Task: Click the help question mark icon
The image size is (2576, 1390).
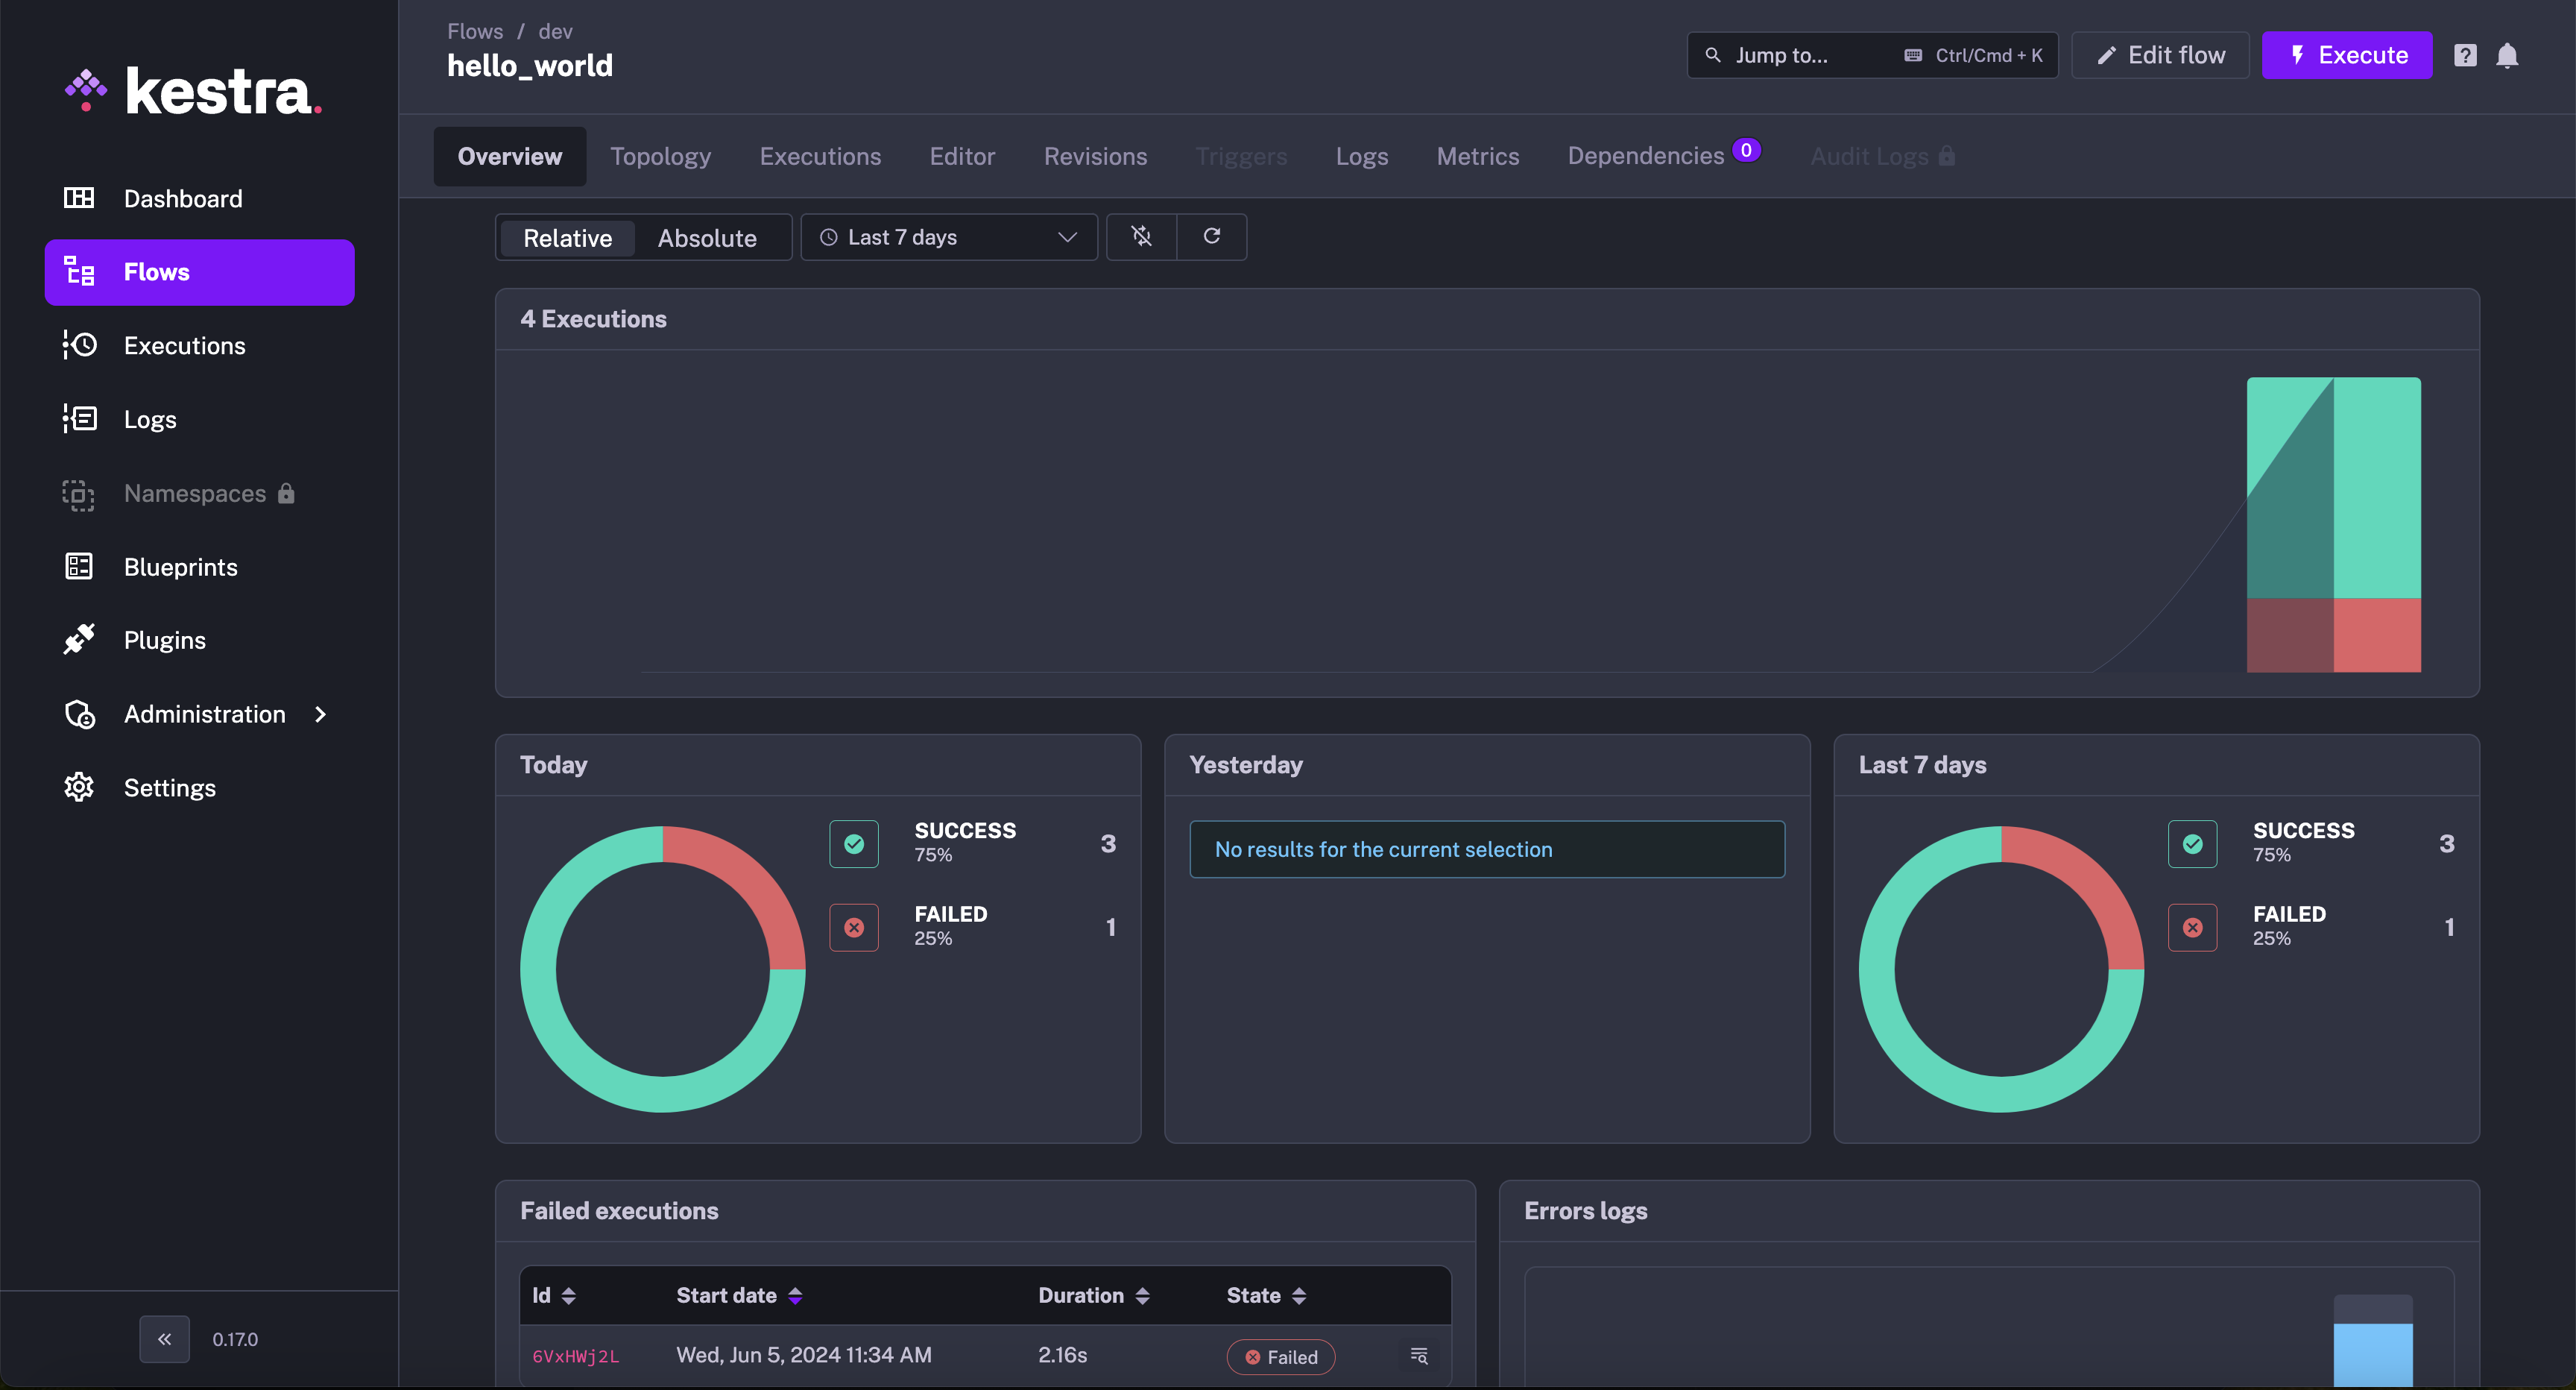Action: pos(2465,54)
